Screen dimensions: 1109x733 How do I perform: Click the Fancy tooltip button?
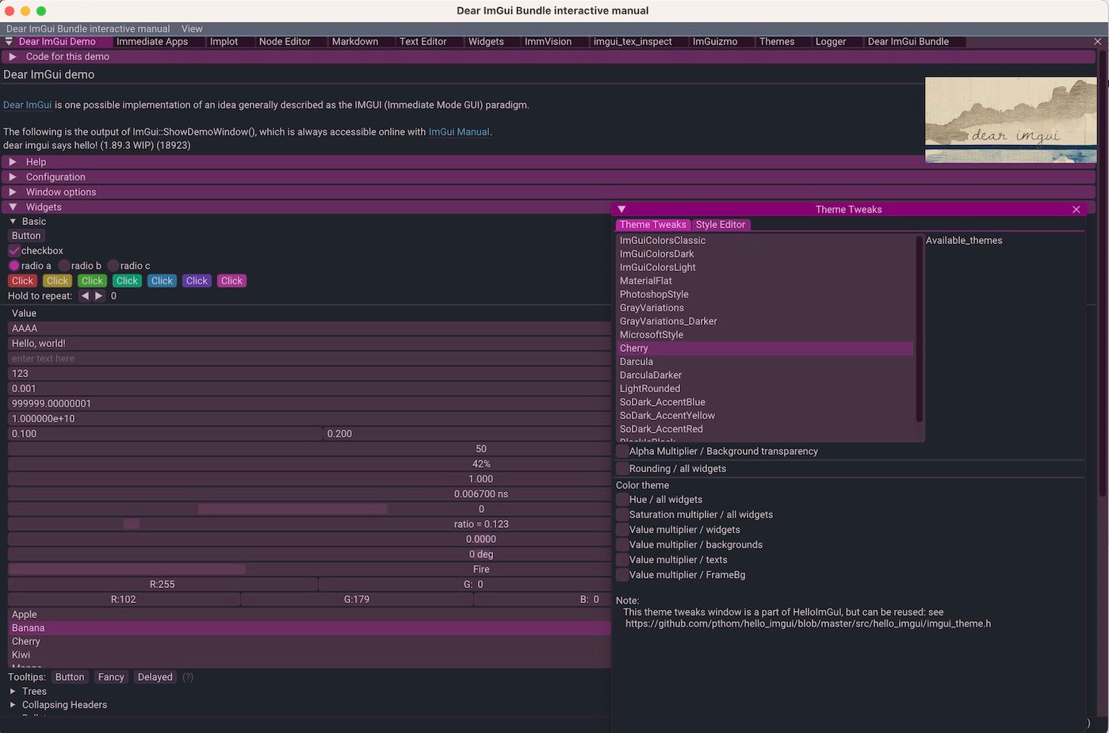[111, 677]
